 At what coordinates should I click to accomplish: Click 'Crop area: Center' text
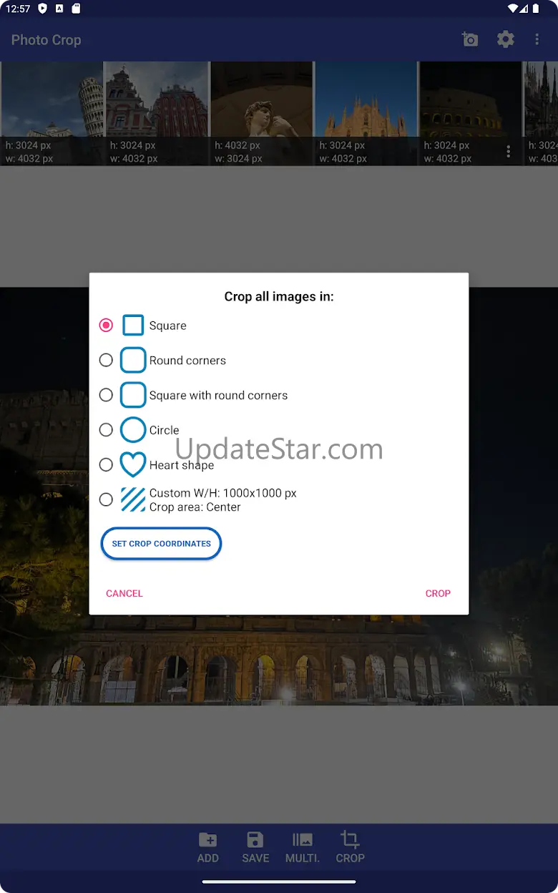195,507
